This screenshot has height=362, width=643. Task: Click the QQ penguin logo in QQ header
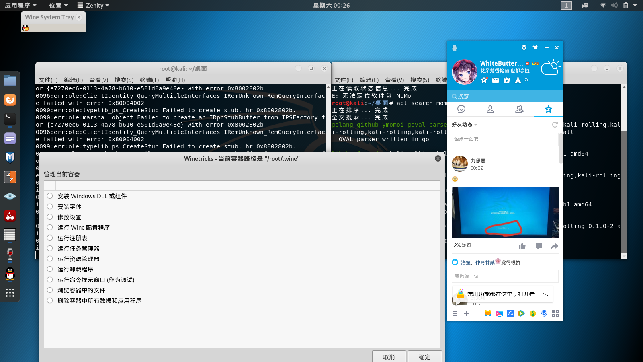[x=455, y=48]
